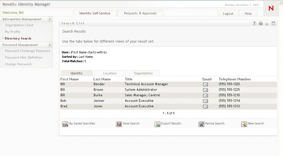This screenshot has width=283, height=156.
Task: Collapse the Information Management section
Action: coord(50,19)
